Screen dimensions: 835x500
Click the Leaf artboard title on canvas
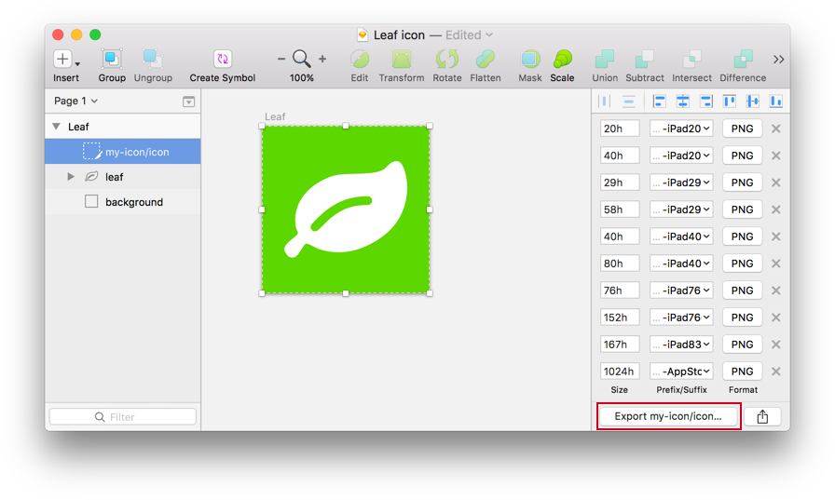pos(275,116)
